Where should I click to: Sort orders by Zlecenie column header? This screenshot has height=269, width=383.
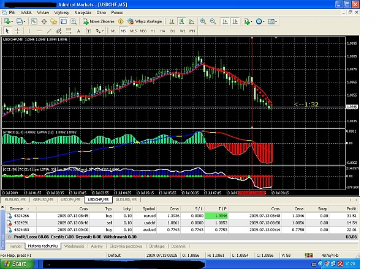(20, 209)
